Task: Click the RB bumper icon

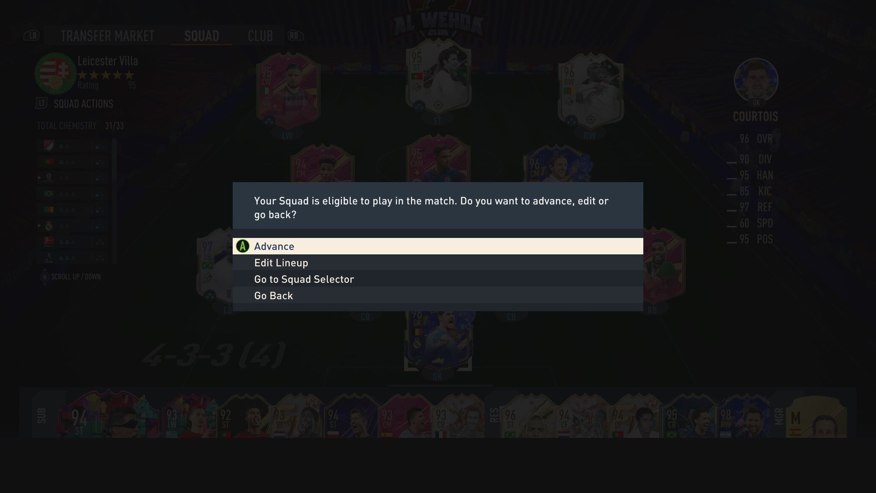Action: click(295, 36)
